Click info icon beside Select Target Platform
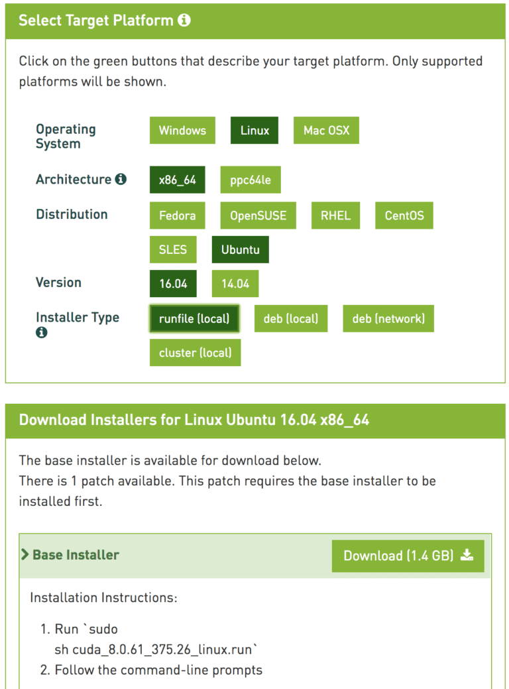The height and width of the screenshot is (689, 509). click(184, 20)
